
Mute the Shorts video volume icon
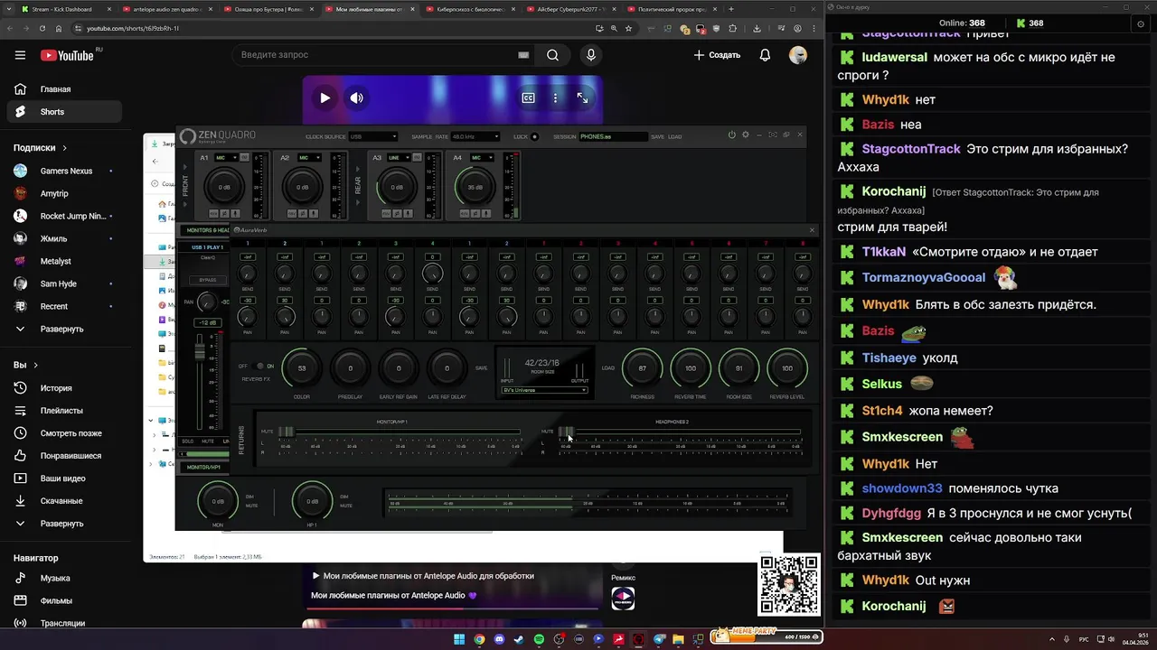(x=357, y=97)
